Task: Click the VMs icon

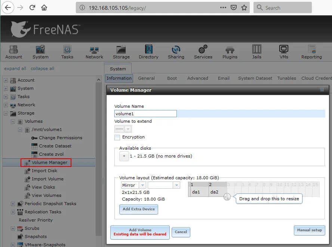Action: (284, 51)
